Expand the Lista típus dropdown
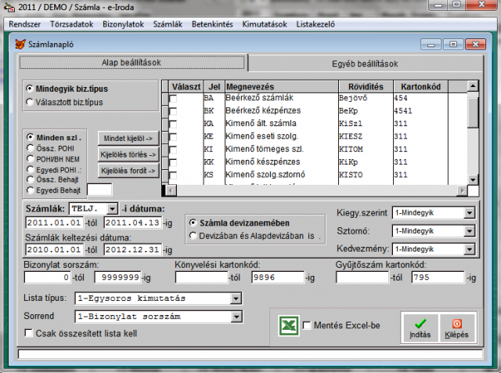The image size is (501, 373). pyautogui.click(x=236, y=299)
